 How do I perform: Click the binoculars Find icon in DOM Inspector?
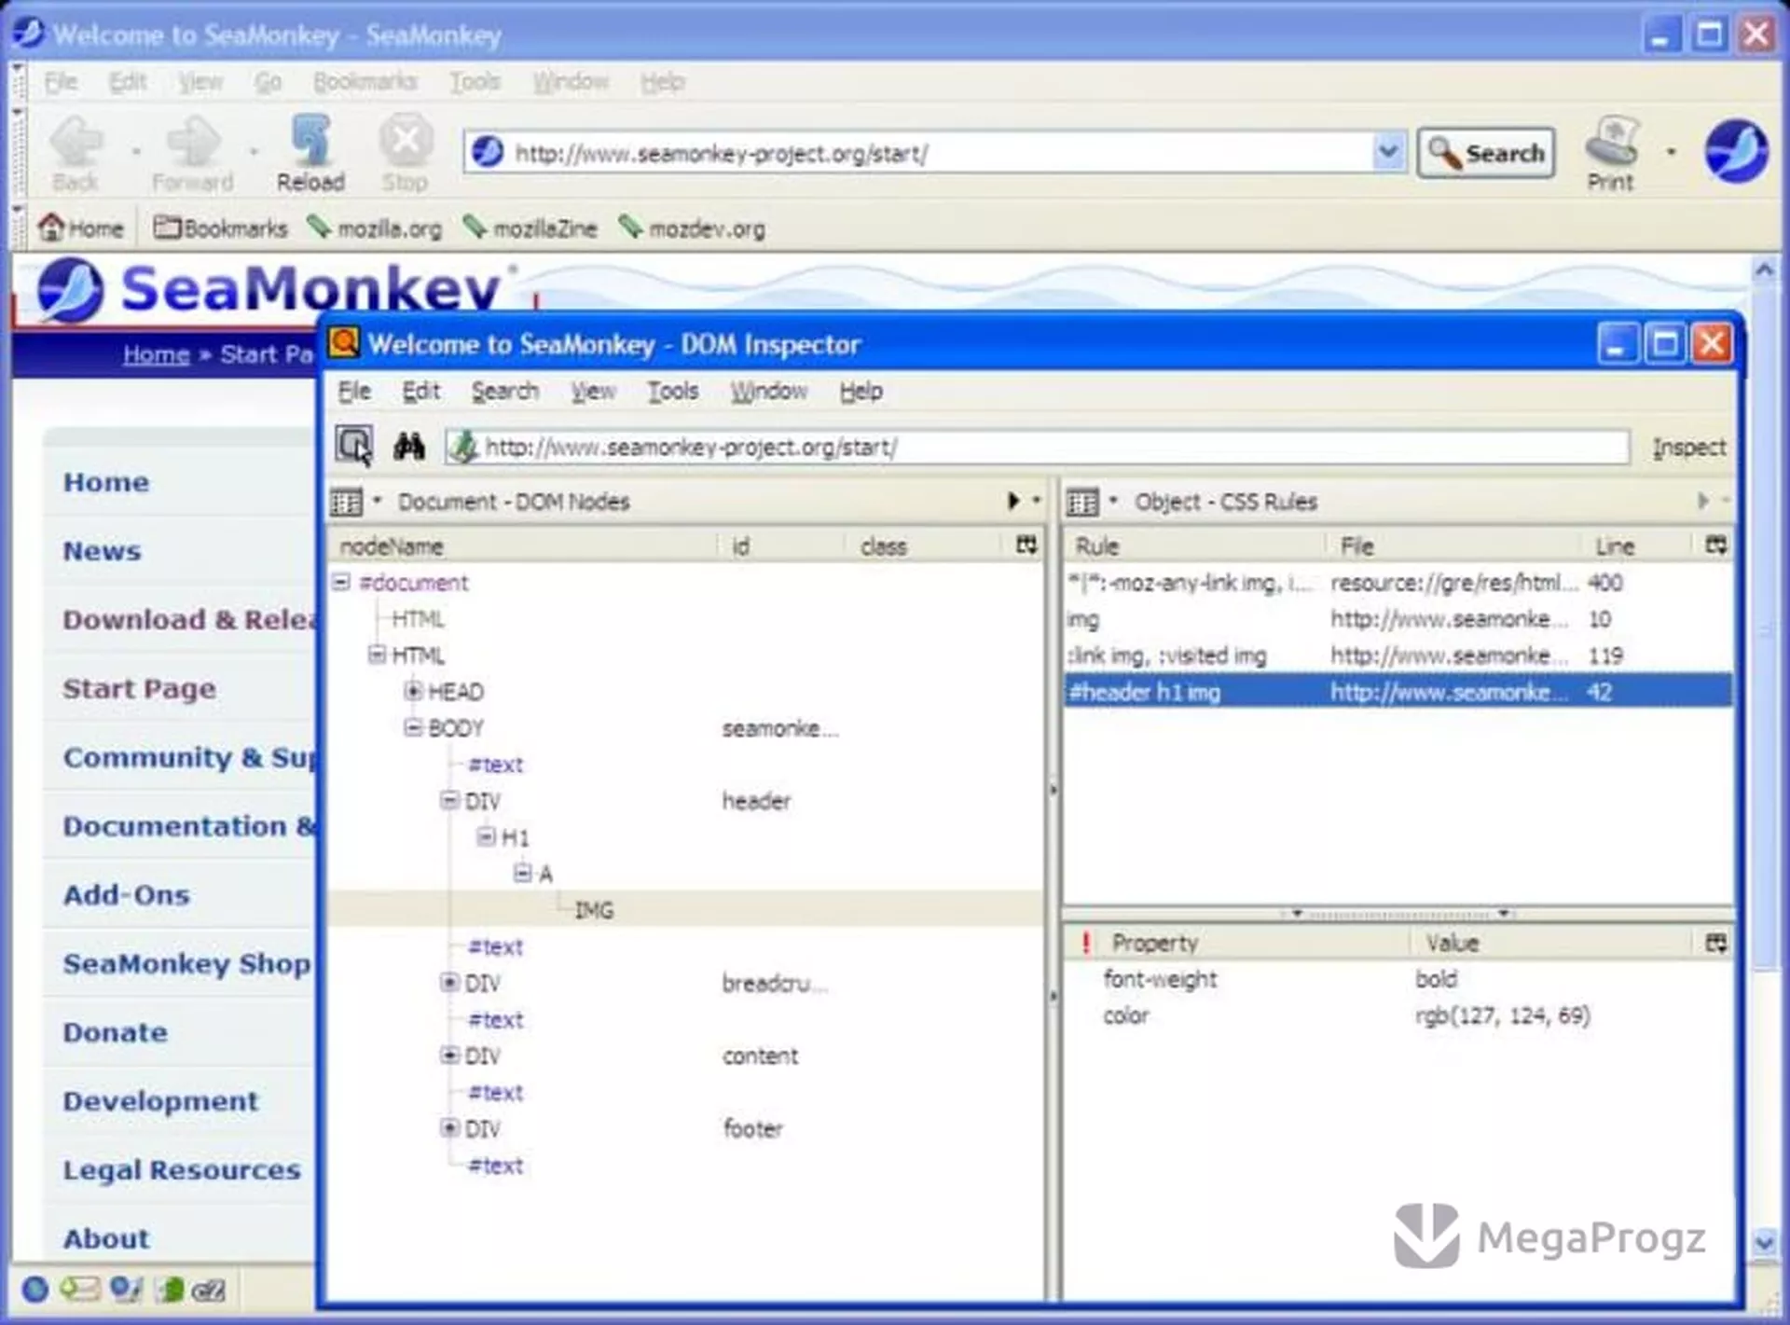408,447
